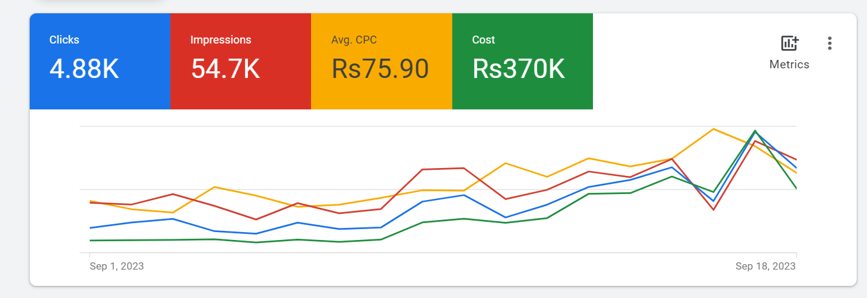Click the 54.7K impressions value
This screenshot has width=867, height=298.
pyautogui.click(x=226, y=69)
